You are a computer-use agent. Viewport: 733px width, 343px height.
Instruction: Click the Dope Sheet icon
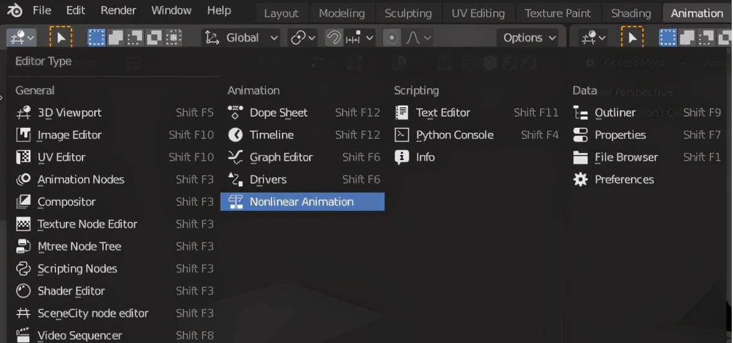click(235, 112)
